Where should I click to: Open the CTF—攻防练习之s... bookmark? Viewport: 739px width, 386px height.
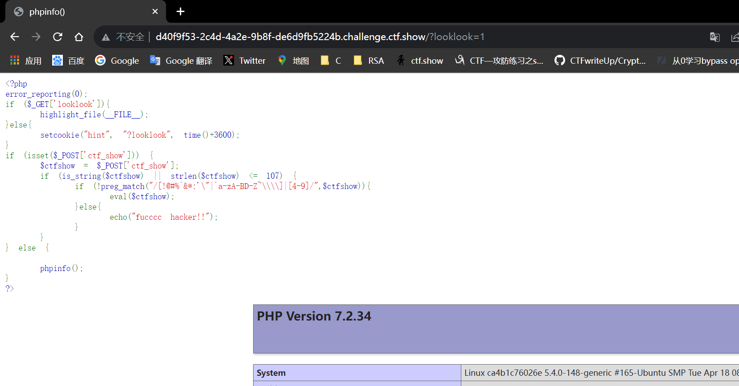(499, 61)
